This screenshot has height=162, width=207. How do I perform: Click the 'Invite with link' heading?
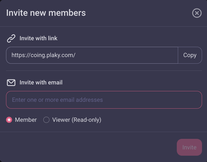click(38, 38)
